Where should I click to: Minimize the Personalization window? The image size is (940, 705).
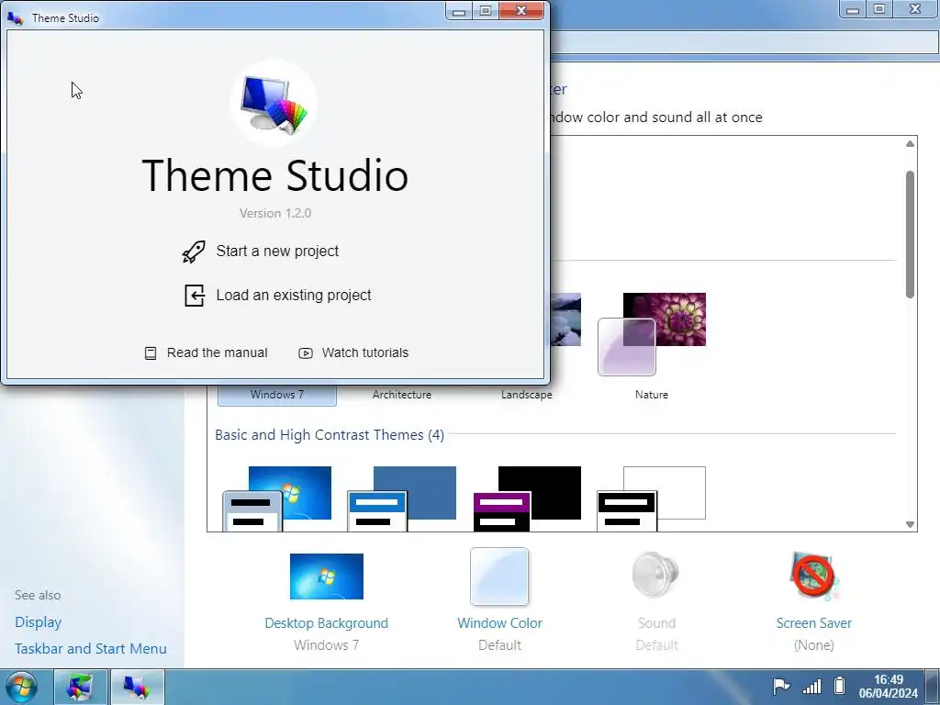pos(853,9)
